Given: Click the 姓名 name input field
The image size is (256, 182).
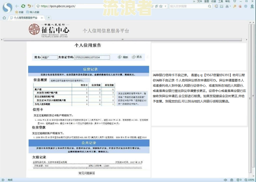Looking at the screenshot, I should pyautogui.click(x=49, y=58).
